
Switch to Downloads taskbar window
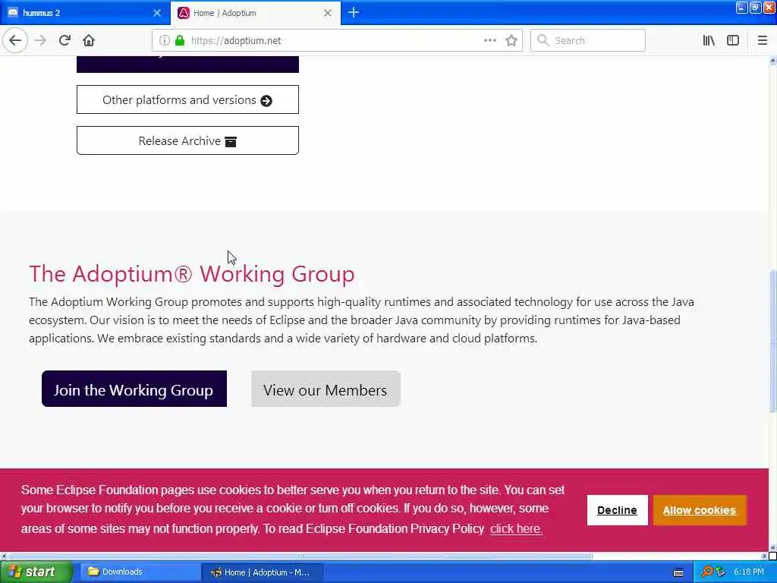click(x=139, y=572)
